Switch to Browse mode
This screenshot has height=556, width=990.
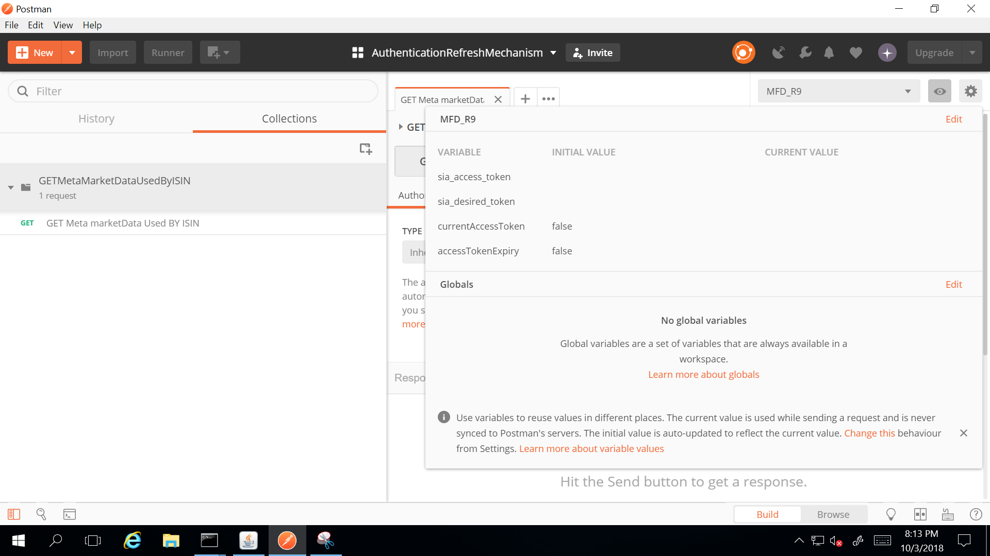(x=833, y=514)
